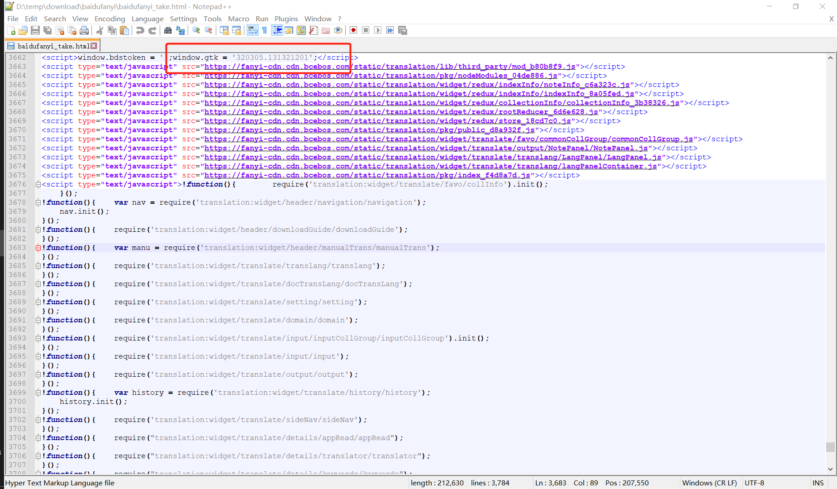837x489 pixels.
Task: Open the Replace dialog icon
Action: pos(180,30)
